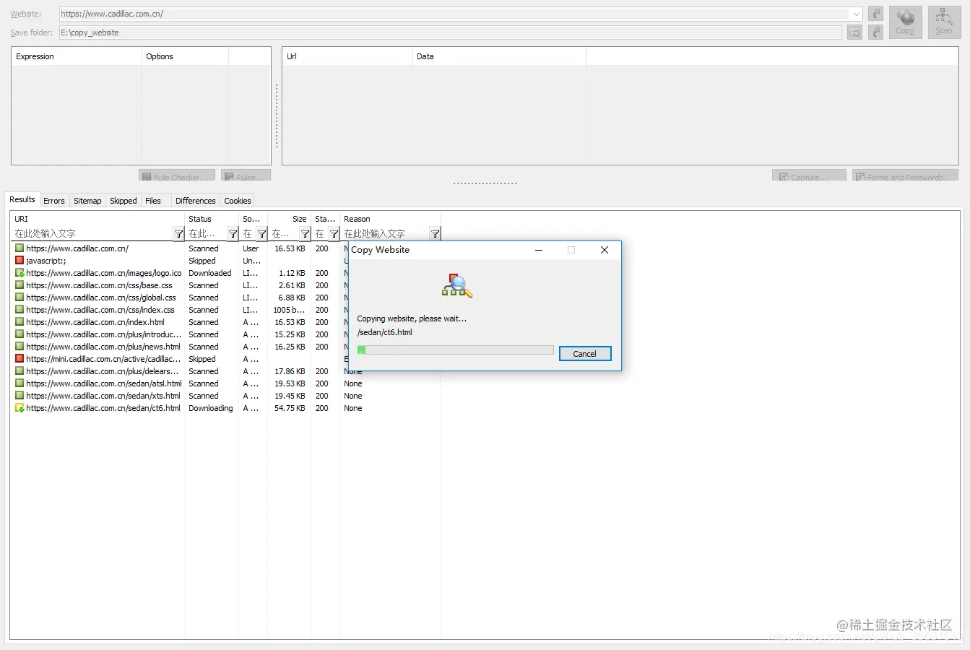
Task: Click the download status icon for logo.ico
Action: pyautogui.click(x=20, y=273)
